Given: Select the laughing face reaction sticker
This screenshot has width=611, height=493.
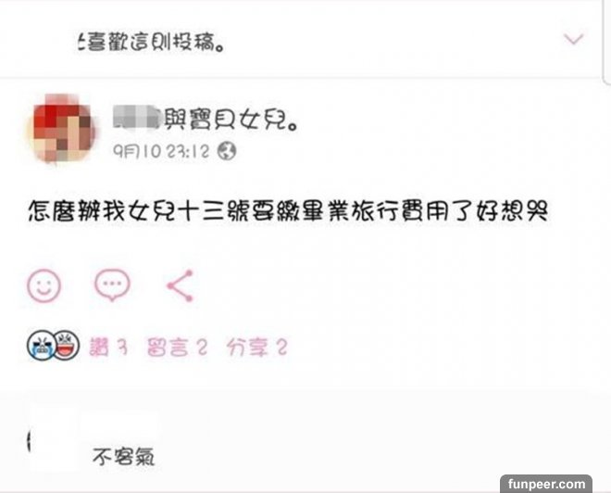Looking at the screenshot, I should click(67, 345).
